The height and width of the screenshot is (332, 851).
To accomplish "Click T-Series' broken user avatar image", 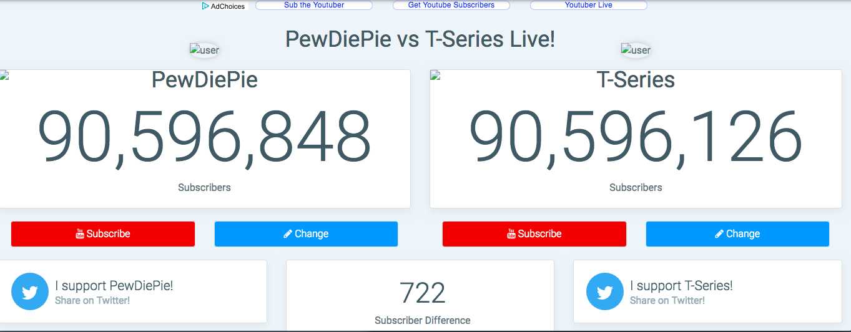I will point(636,50).
